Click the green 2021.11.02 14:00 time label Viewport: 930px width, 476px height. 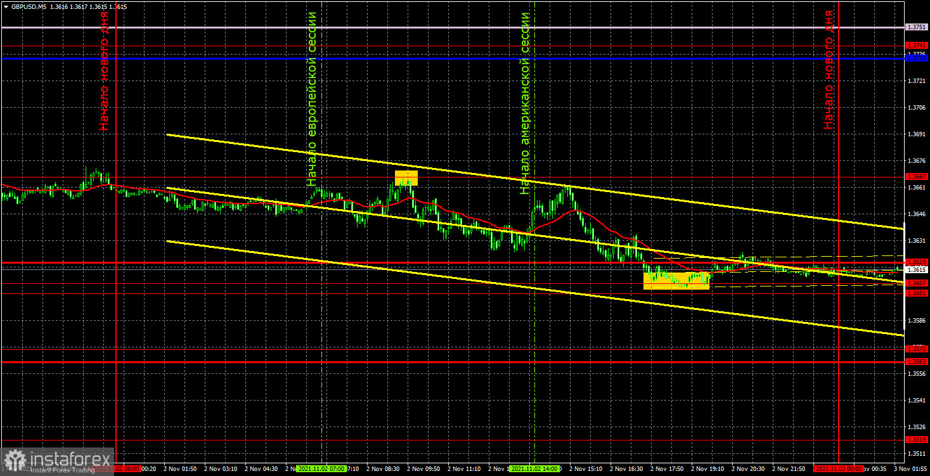point(535,469)
